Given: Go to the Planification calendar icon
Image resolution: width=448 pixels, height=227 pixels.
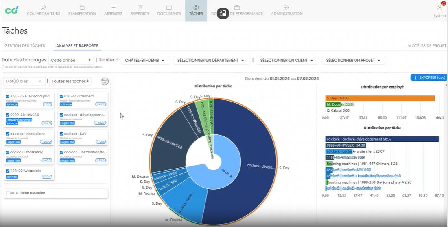Looking at the screenshot, I should click(x=82, y=7).
